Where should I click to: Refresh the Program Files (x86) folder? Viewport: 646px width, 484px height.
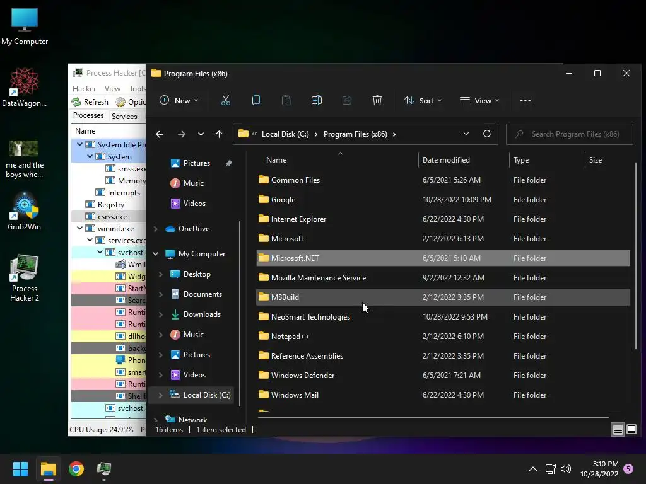[x=486, y=134]
